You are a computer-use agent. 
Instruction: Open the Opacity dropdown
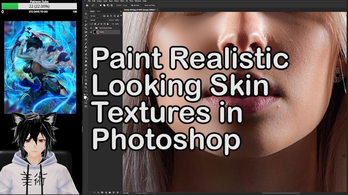(x=120, y=20)
